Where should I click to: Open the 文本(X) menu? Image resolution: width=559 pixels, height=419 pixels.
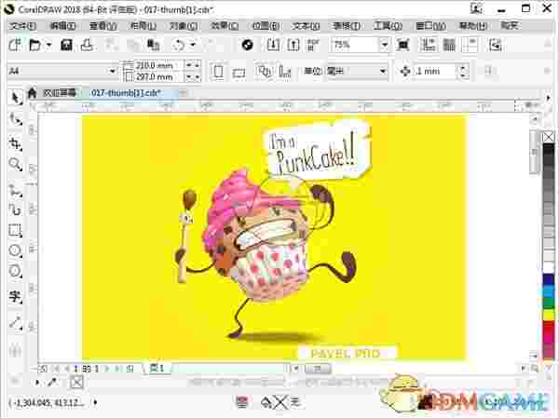pos(306,26)
